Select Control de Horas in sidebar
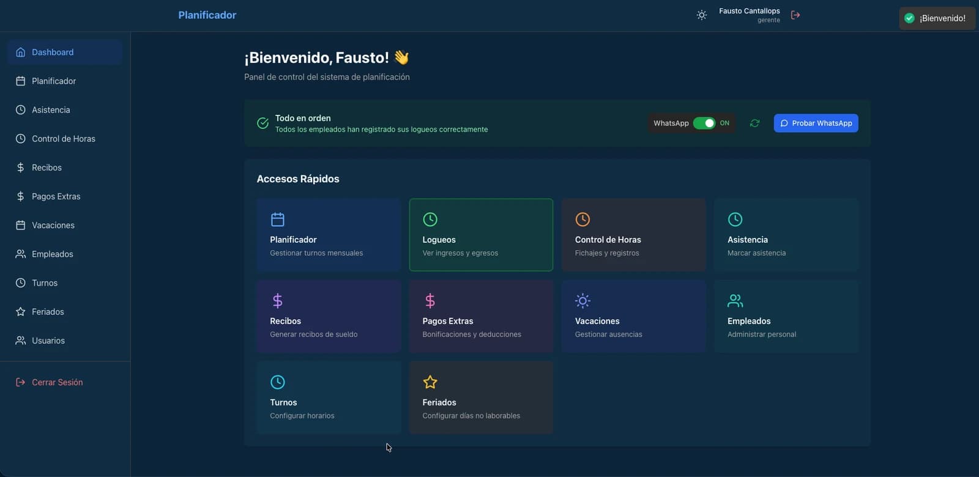 65,138
